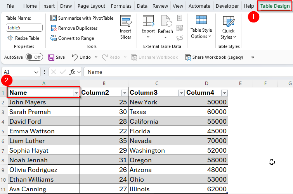Screen dimensions: 293x194
Task: Expand the Column4 filter arrow
Action: (x=224, y=93)
